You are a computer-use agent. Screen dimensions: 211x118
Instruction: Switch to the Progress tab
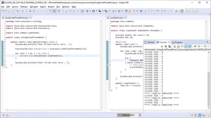(x=177, y=42)
